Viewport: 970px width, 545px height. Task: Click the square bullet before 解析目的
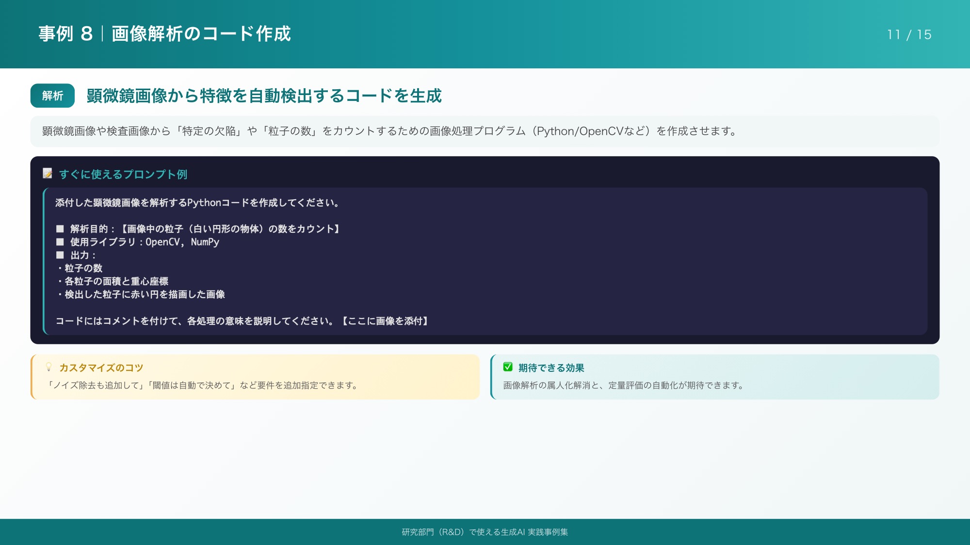point(60,228)
